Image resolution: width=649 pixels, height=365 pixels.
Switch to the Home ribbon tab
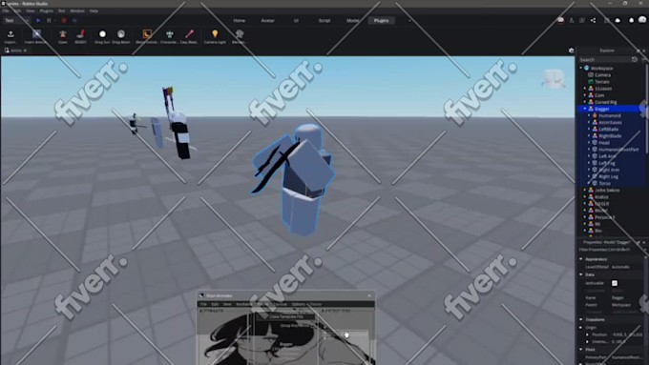240,20
